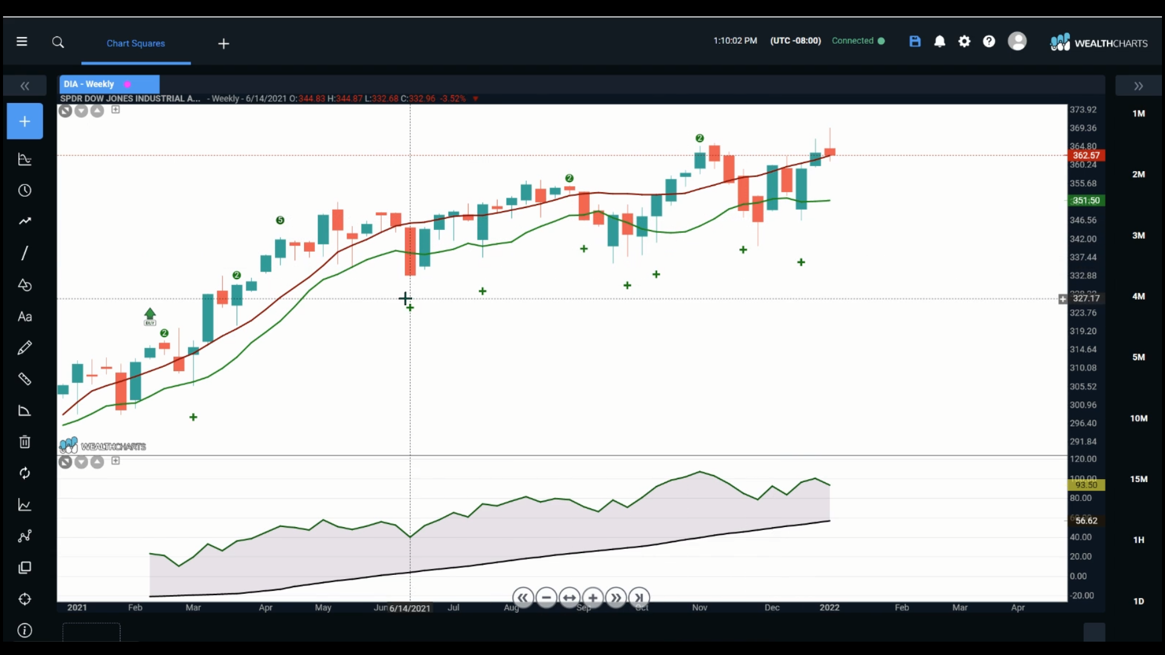Move indicator pane down with arrow
The height and width of the screenshot is (655, 1165).
pos(81,462)
